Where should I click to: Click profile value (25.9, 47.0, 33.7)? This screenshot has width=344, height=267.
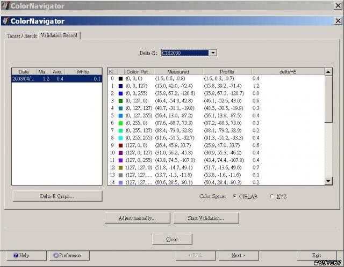(x=222, y=145)
